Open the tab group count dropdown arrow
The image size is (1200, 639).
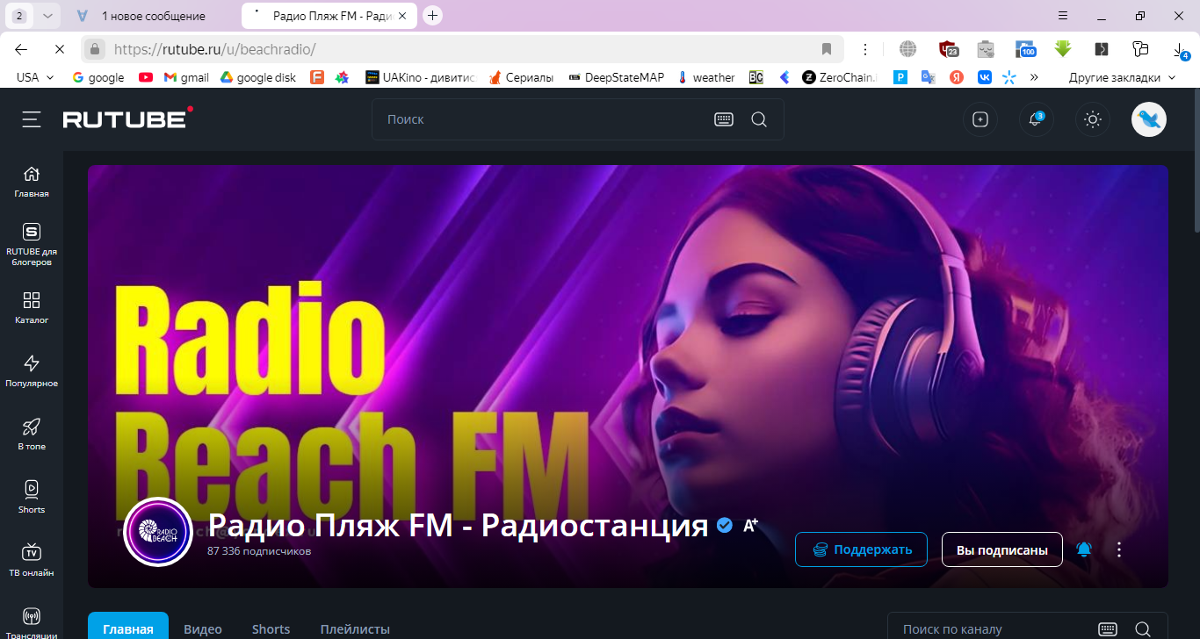coord(47,16)
